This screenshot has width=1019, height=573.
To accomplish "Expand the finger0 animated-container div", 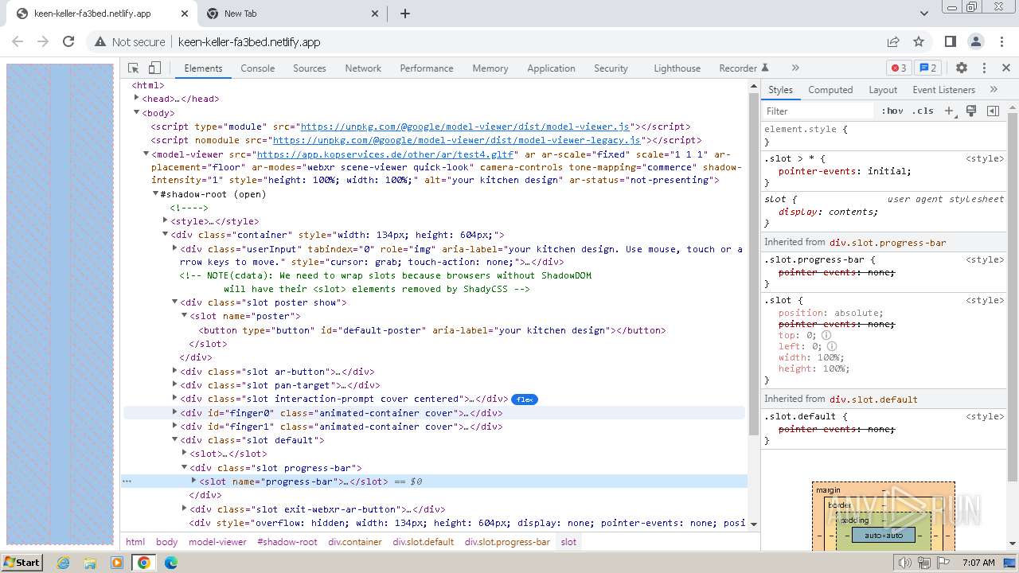I will click(x=174, y=412).
